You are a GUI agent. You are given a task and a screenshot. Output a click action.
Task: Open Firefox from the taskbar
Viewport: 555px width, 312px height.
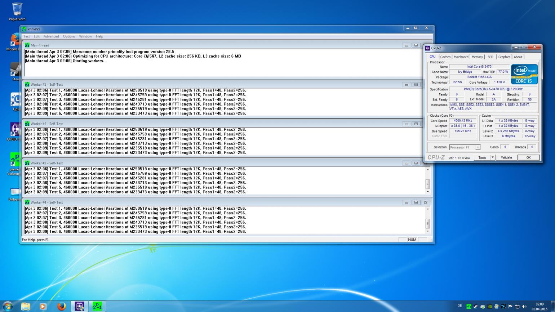pos(62,306)
